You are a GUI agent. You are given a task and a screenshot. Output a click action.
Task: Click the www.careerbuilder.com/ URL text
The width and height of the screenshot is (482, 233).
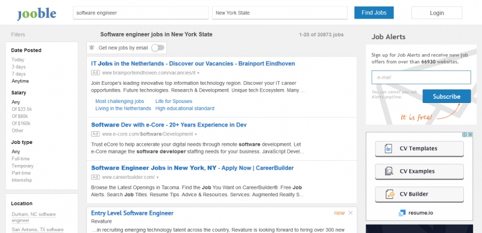coord(128,177)
